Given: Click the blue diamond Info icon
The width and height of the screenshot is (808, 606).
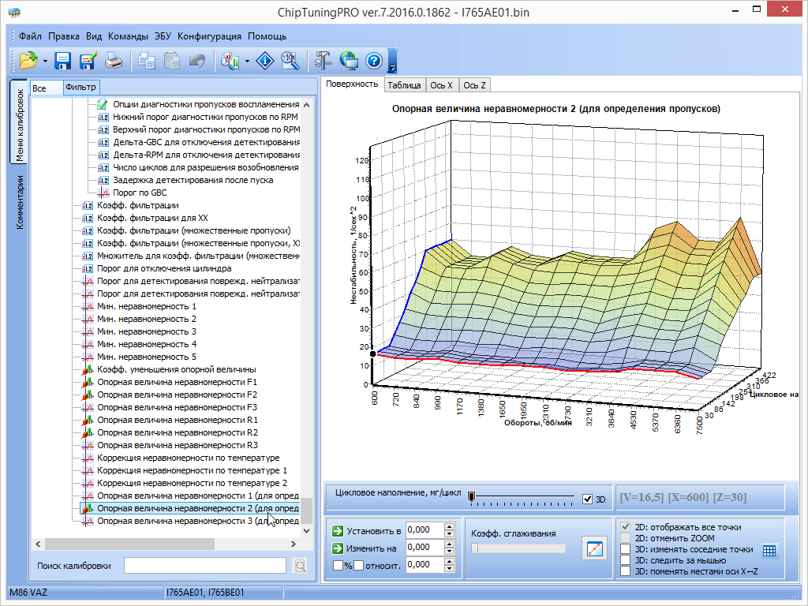Looking at the screenshot, I should point(266,60).
